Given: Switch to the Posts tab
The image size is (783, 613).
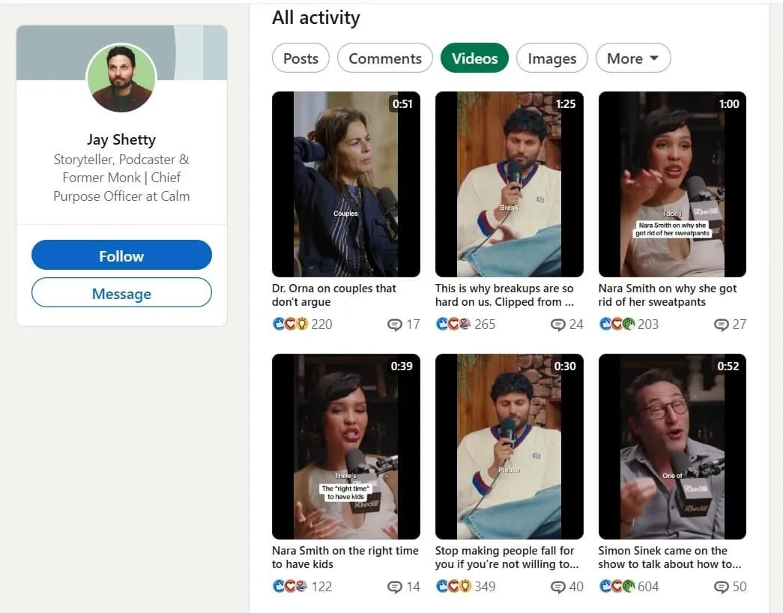Looking at the screenshot, I should (300, 58).
